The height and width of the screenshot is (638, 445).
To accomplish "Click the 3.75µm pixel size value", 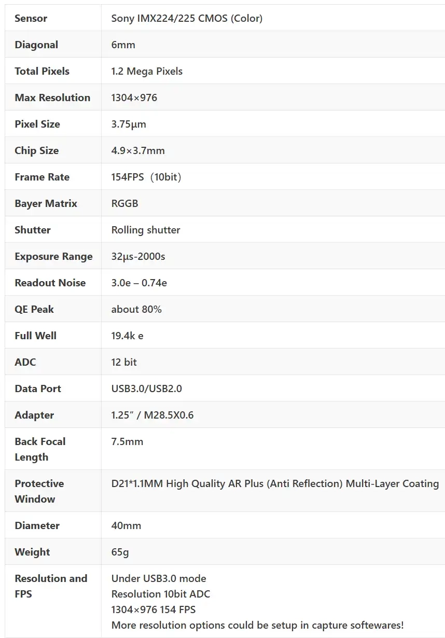I will (x=129, y=124).
